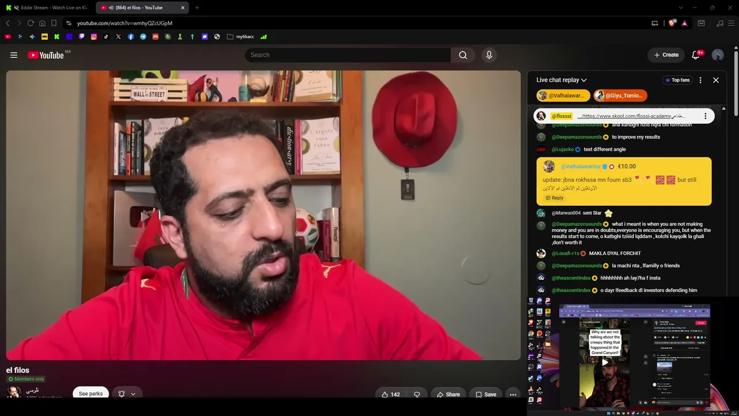
Task: Open the channel avatar below the video
Action: coord(14,392)
